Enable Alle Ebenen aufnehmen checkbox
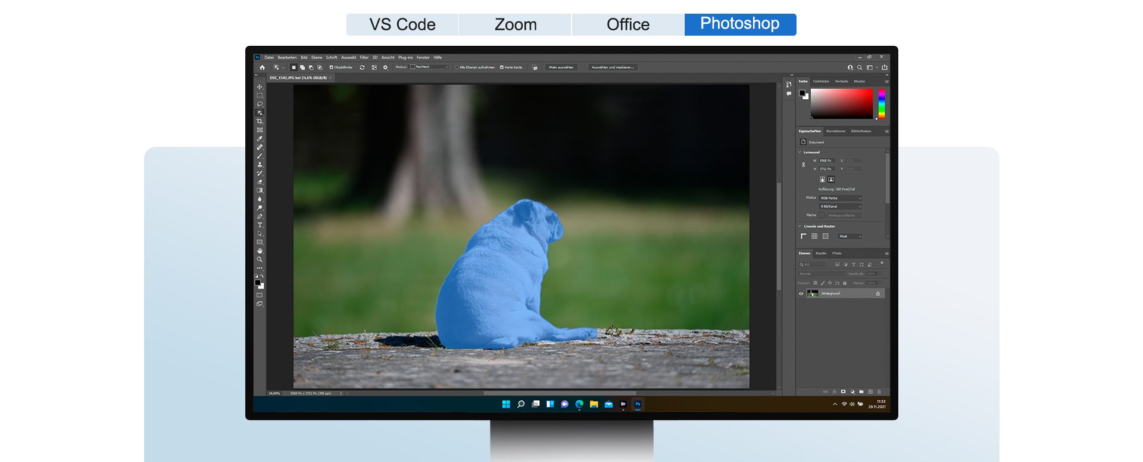The width and height of the screenshot is (1143, 462). [x=457, y=67]
